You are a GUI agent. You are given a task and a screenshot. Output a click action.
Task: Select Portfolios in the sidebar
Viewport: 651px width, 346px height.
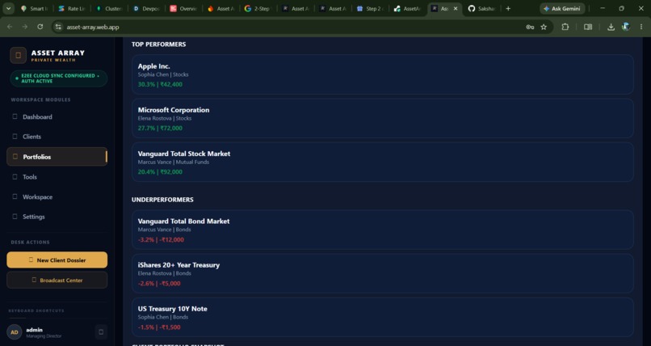(57, 157)
